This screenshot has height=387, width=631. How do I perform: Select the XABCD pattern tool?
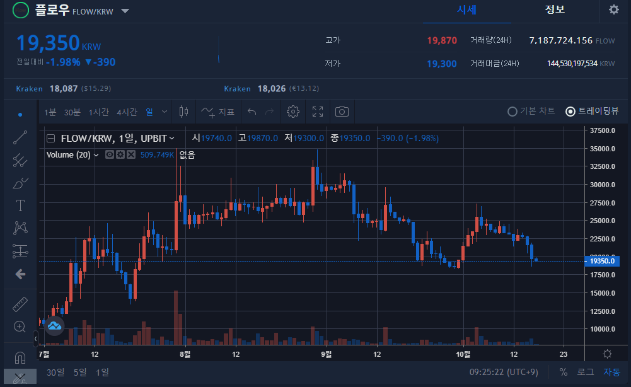pos(20,228)
